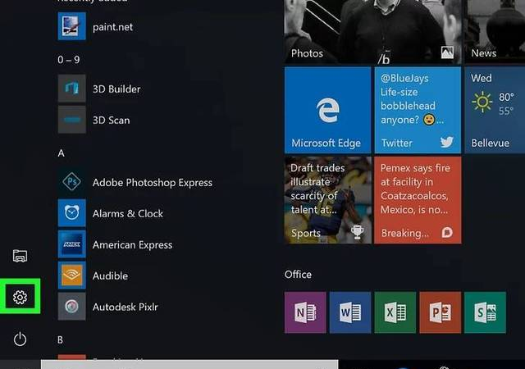
Task: Click the letter A section header
Action: pyautogui.click(x=61, y=153)
